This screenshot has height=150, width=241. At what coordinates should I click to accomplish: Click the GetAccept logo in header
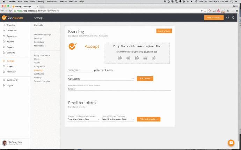[x=12, y=17]
